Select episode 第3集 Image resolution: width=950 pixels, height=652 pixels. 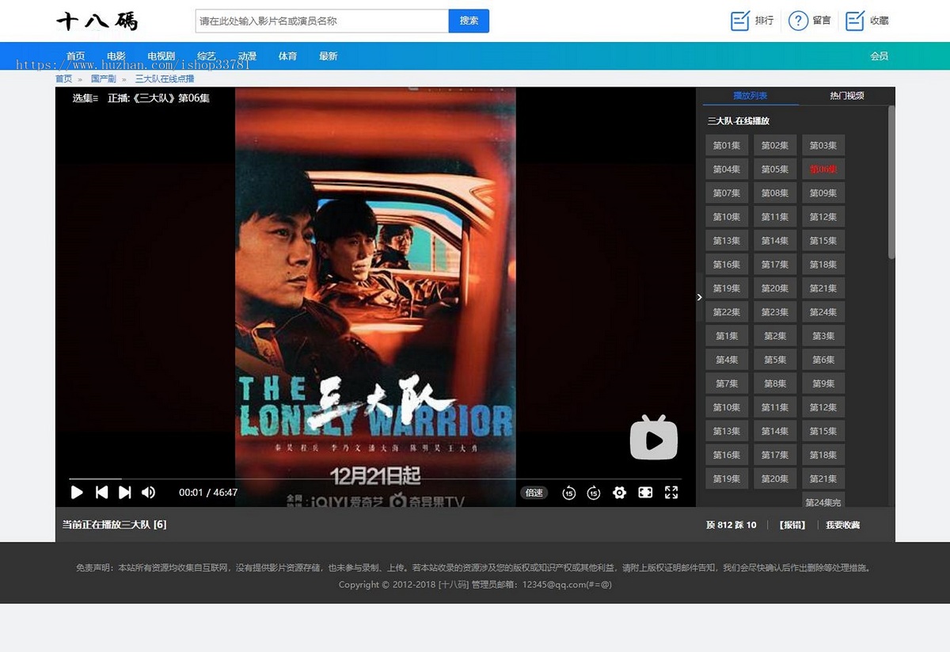tap(823, 336)
